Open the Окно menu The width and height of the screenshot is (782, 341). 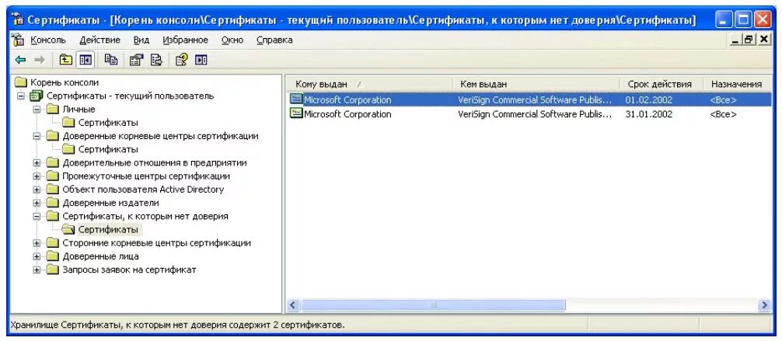[232, 40]
